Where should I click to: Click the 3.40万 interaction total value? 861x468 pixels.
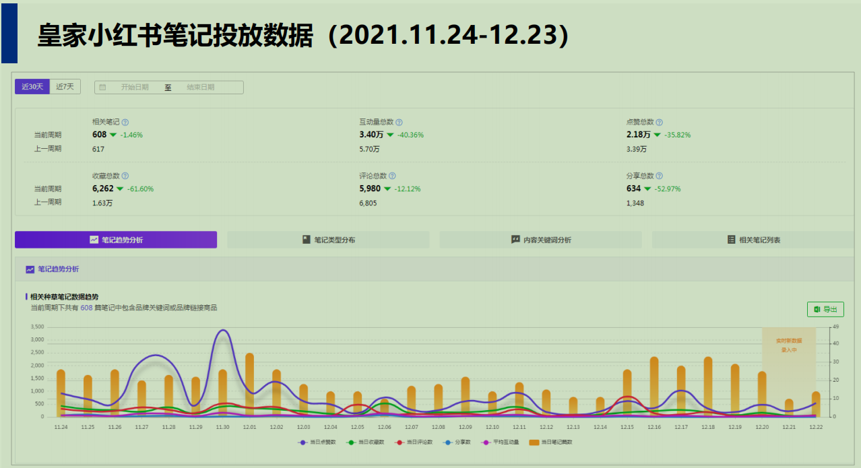[x=371, y=135]
